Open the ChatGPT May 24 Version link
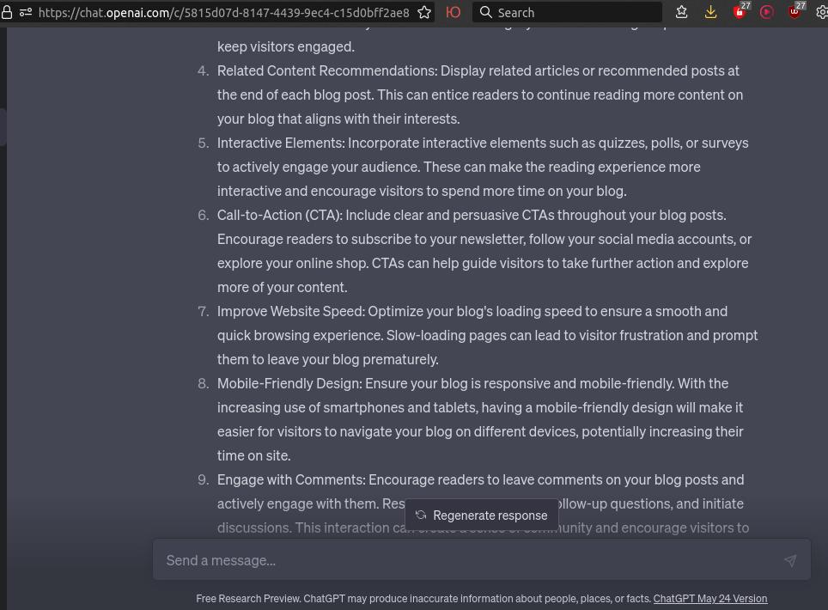 (709, 598)
